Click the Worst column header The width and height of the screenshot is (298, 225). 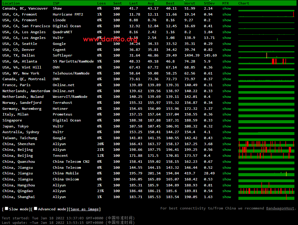pos(190,3)
